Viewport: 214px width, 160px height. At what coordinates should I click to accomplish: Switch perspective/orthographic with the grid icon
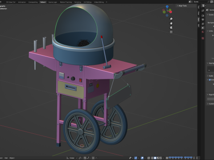pos(171,32)
